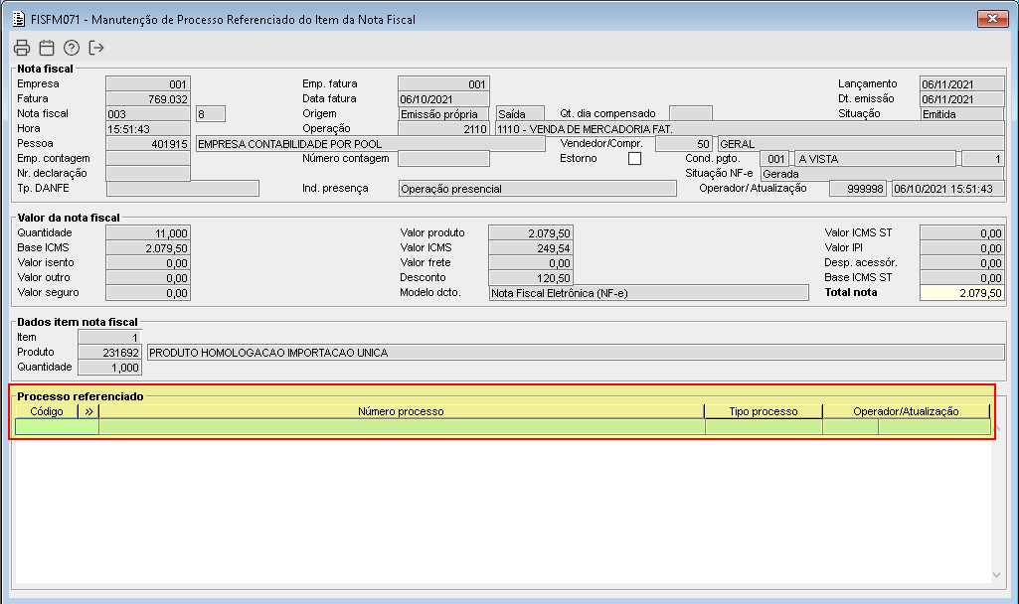Viewport: 1019px width, 604px height.
Task: Click the GERAL vendor name field
Action: click(x=860, y=143)
